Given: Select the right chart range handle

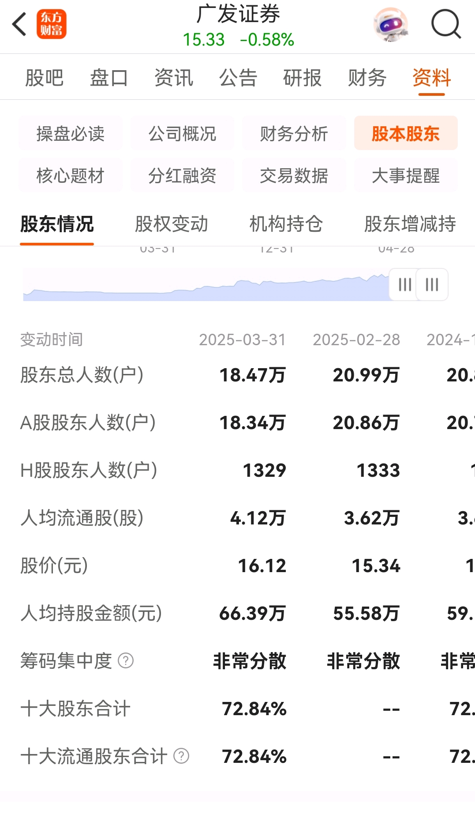Looking at the screenshot, I should (432, 284).
